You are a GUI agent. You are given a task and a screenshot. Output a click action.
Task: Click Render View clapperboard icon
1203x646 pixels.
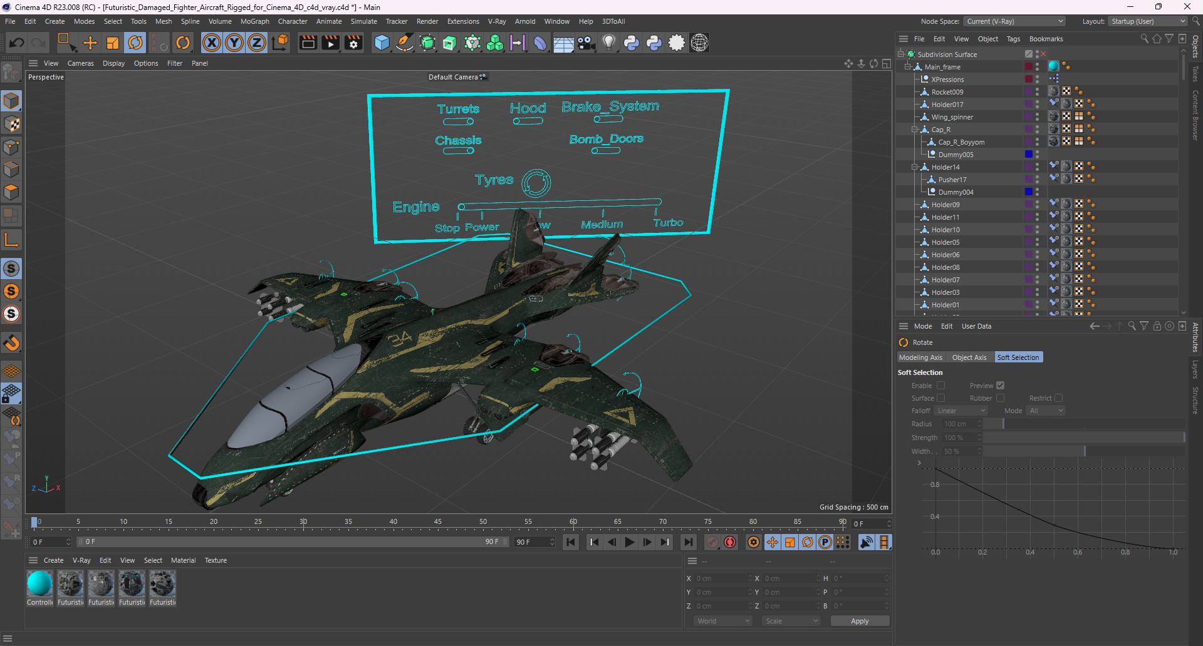[x=308, y=43]
